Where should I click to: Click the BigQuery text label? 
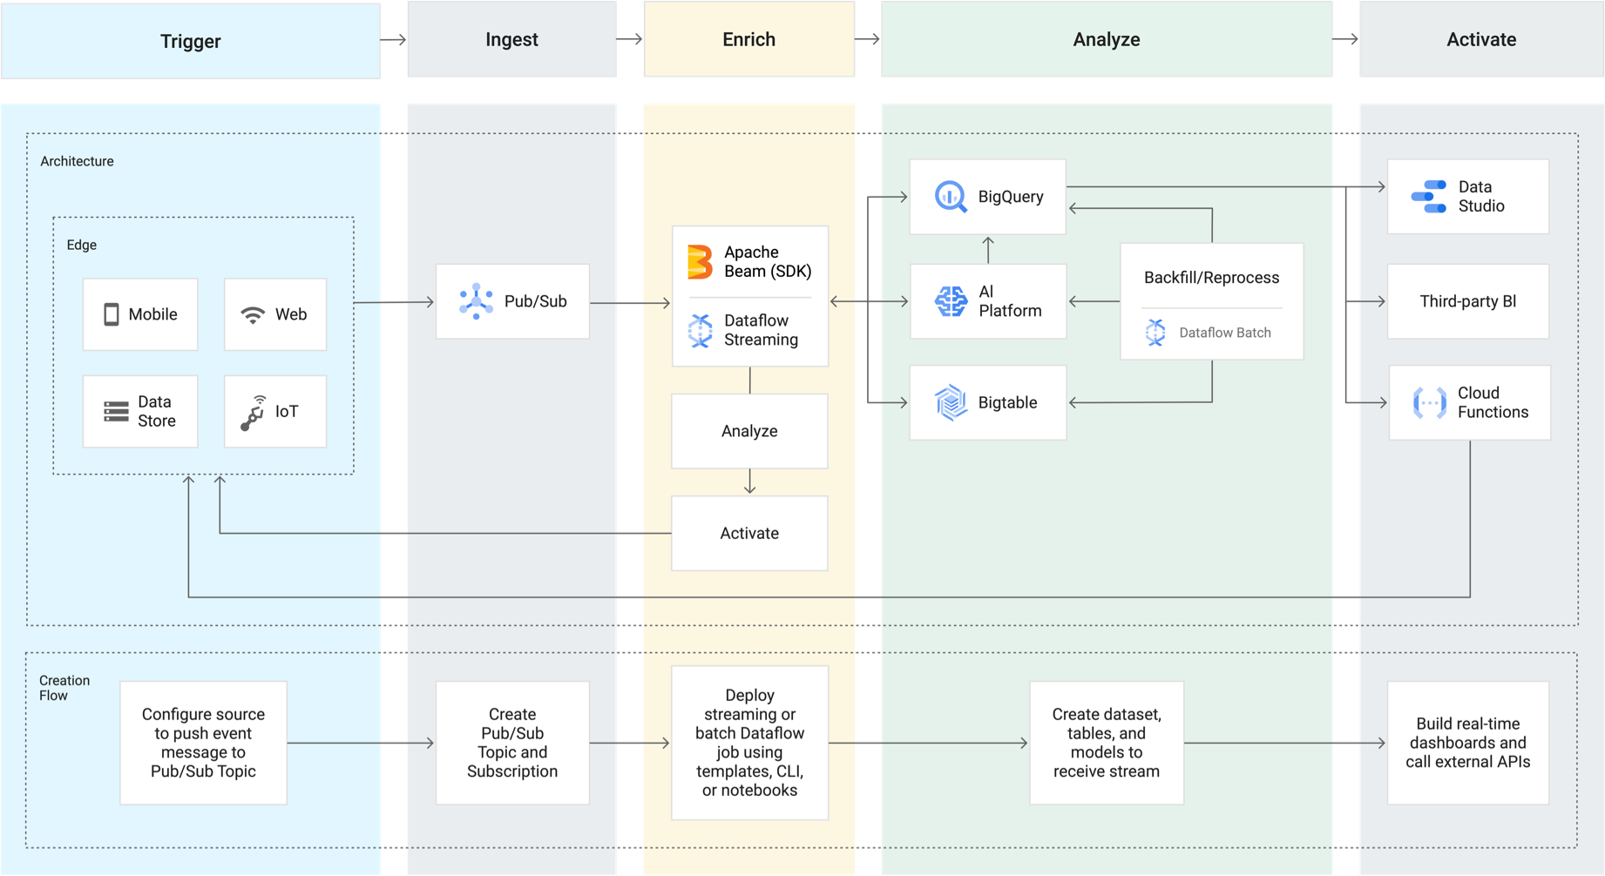[x=1011, y=197]
